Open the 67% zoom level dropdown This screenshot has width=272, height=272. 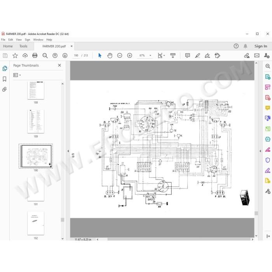pos(150,56)
